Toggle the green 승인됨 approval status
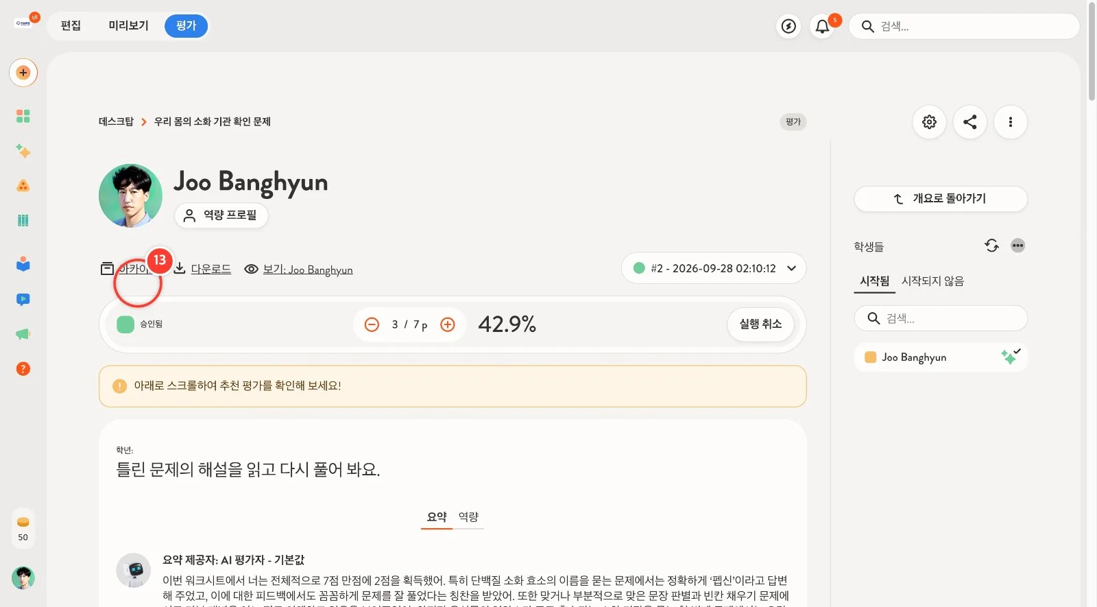This screenshot has width=1097, height=607. (125, 324)
